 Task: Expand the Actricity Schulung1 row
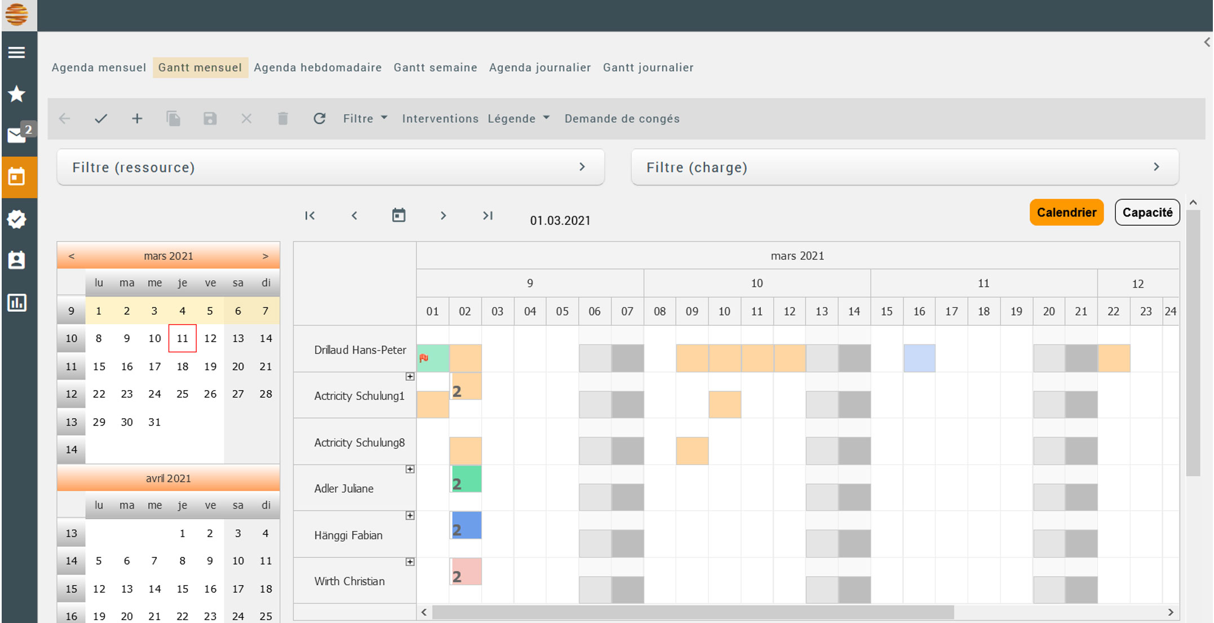pyautogui.click(x=410, y=377)
